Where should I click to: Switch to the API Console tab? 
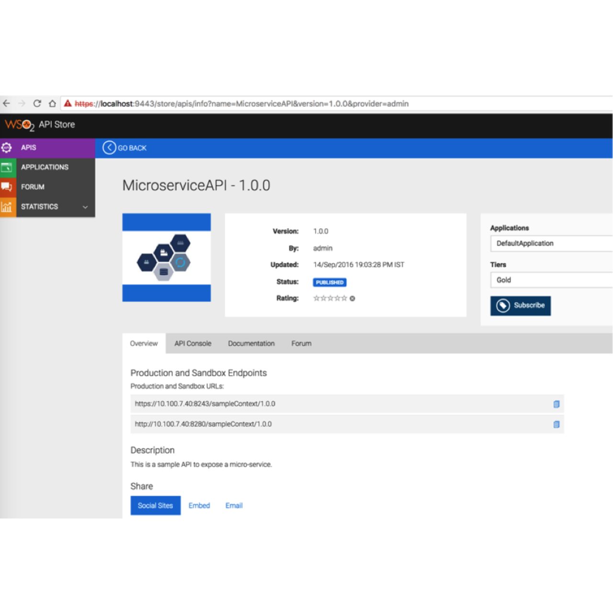193,343
